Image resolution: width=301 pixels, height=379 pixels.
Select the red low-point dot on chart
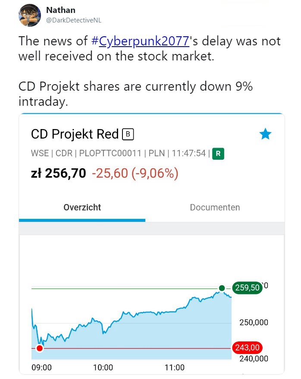pos(40,348)
